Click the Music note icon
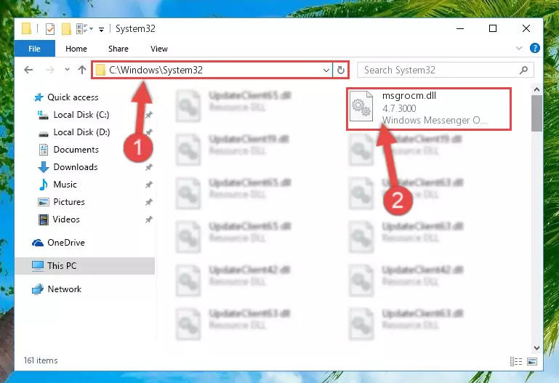The height and width of the screenshot is (383, 559). (44, 185)
